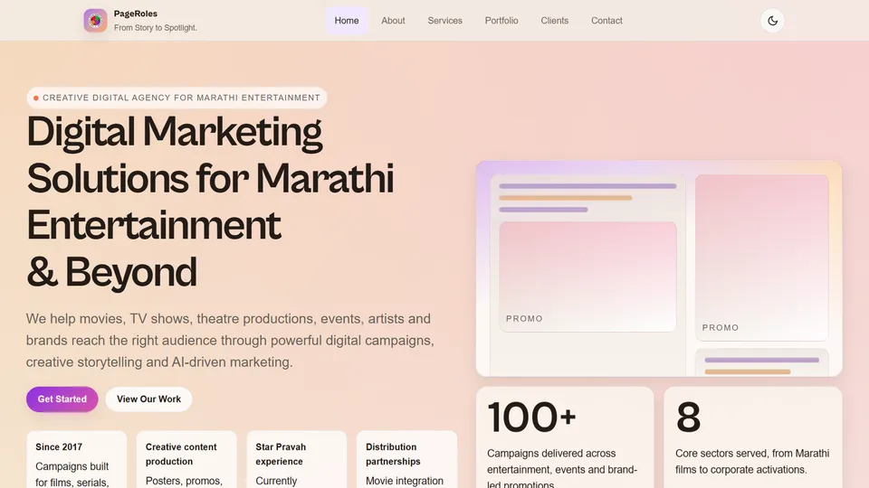Select the Since 2017 info card
869x488 pixels.
click(76, 460)
